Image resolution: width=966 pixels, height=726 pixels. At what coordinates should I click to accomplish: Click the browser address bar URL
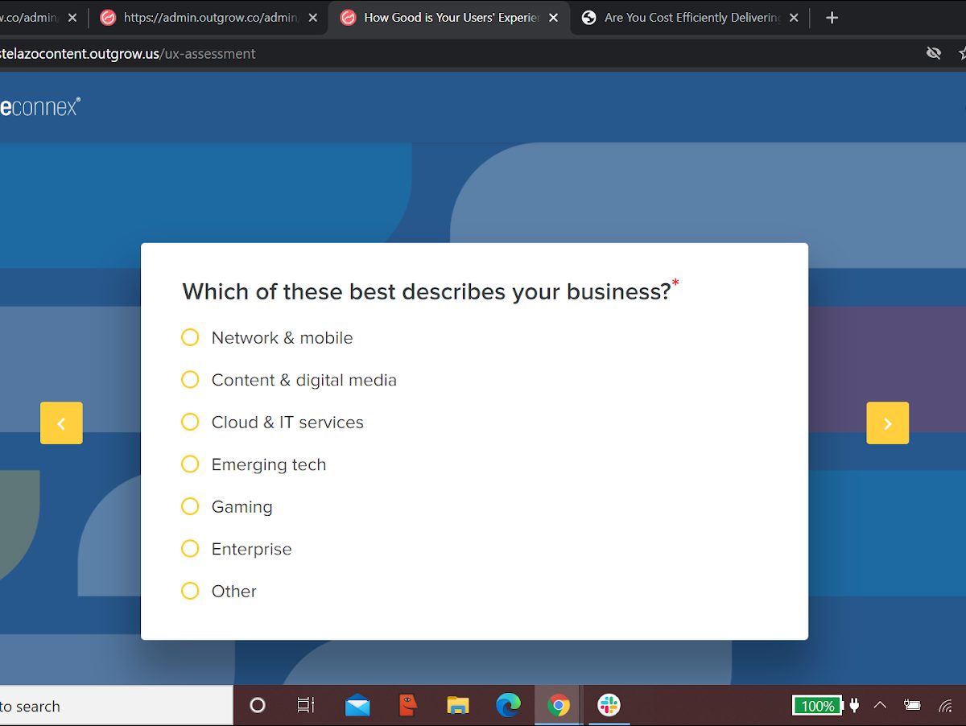click(x=129, y=54)
